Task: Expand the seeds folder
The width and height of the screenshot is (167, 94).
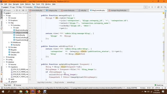Action: point(7,79)
